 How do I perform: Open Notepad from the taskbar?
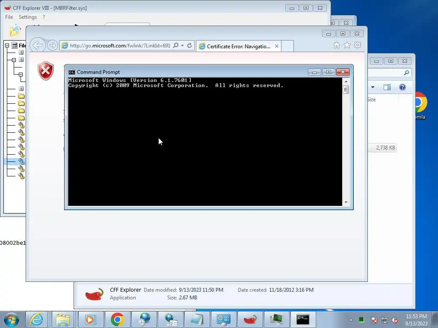[x=197, y=319]
